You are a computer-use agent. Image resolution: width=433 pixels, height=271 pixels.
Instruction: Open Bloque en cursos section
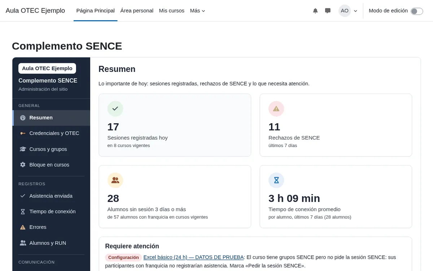51,165
